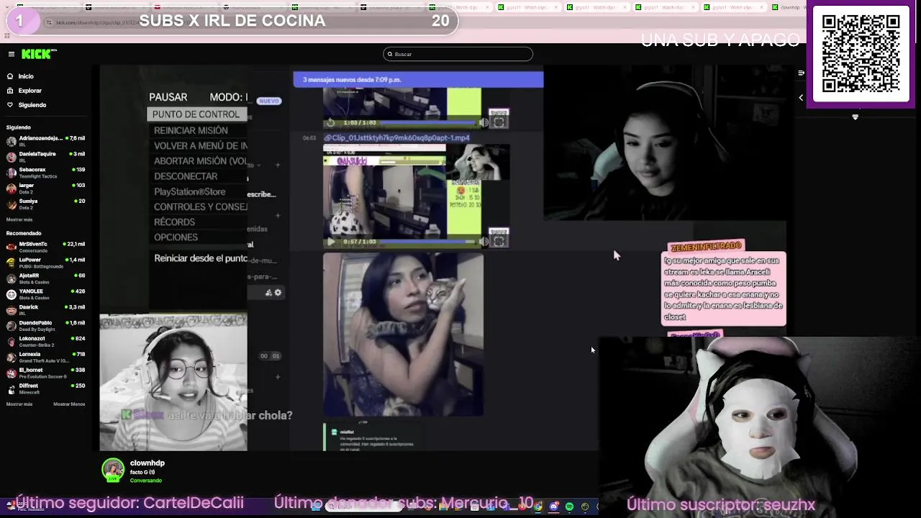Open MrStivenTc recommended channel

[45, 247]
